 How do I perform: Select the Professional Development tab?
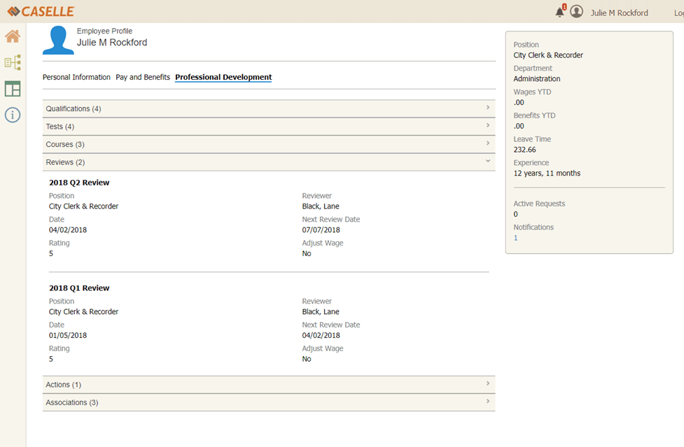click(223, 77)
